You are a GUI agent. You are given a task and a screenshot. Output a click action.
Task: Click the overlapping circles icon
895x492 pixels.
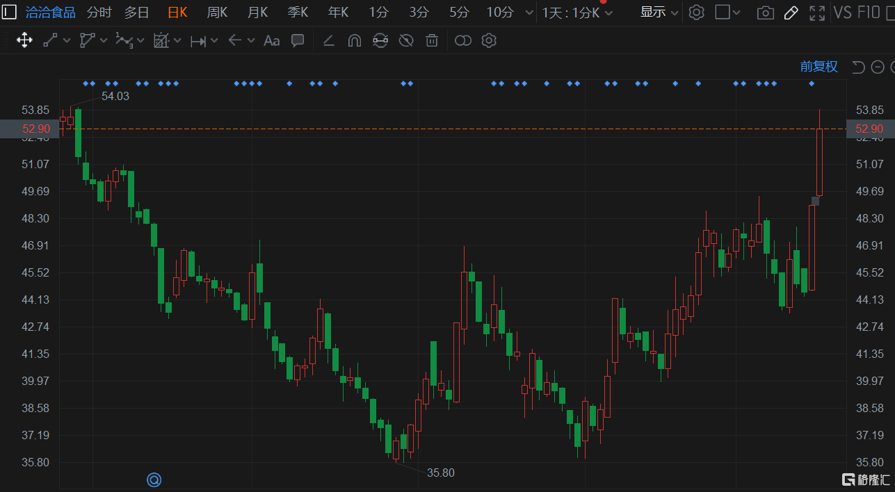coord(463,41)
